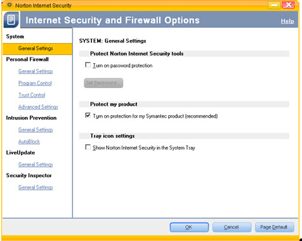The image size is (302, 241).
Task: Minimize the Norton Internet Security window
Action: coord(274,5)
